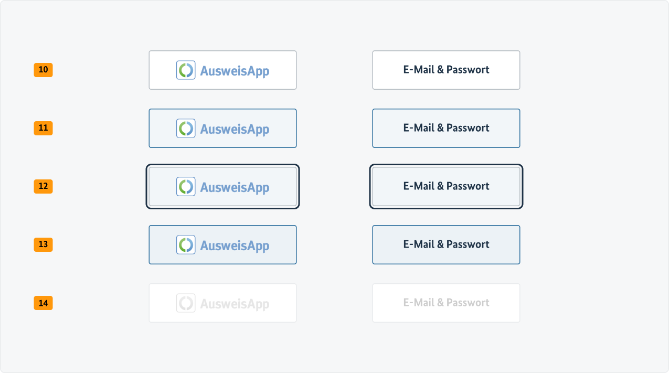The width and height of the screenshot is (669, 373).
Task: Click the logo icon in the focused AusweisApp button
Action: (x=186, y=187)
